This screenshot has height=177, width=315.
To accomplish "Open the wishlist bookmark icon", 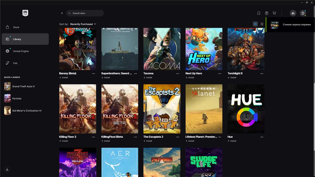I will coord(259,13).
